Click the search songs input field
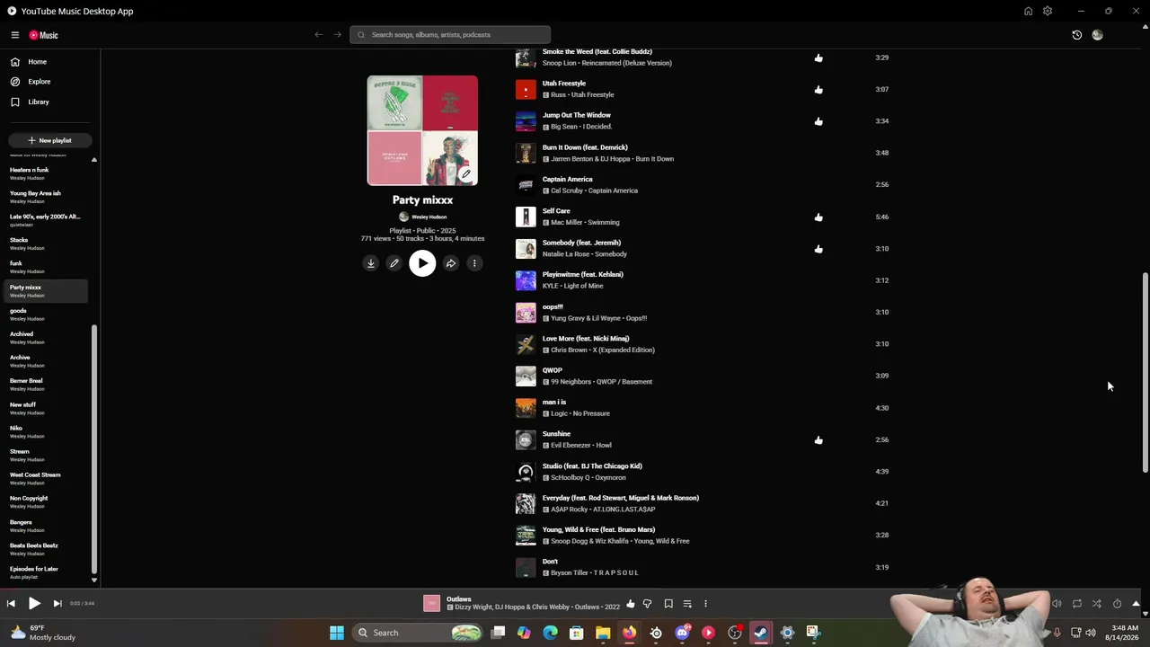The image size is (1150, 647). pyautogui.click(x=450, y=35)
